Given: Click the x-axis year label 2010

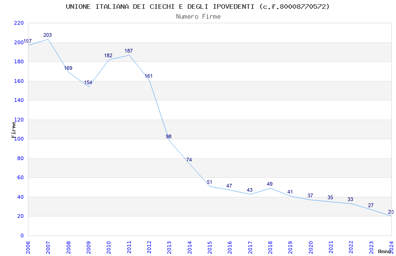Looking at the screenshot, I should pyautogui.click(x=109, y=248).
